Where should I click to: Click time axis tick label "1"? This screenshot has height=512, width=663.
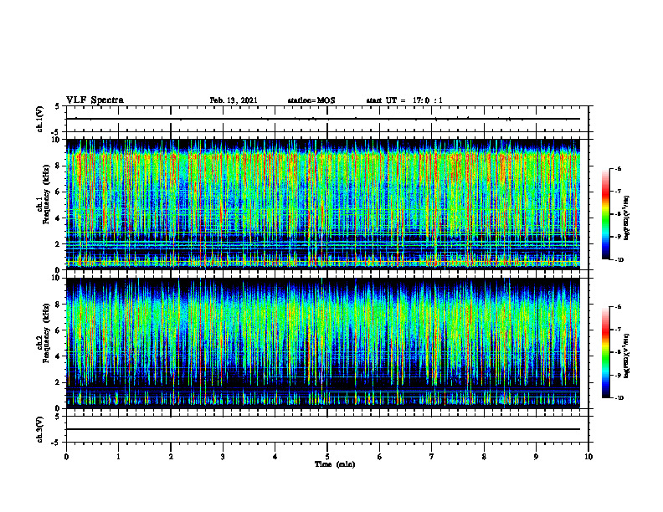[x=118, y=457]
